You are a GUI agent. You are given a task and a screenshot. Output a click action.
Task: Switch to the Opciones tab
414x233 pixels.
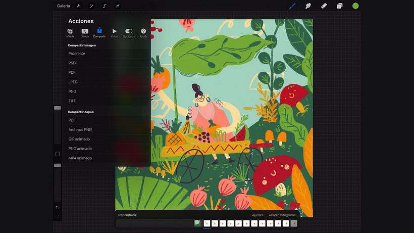[129, 33]
